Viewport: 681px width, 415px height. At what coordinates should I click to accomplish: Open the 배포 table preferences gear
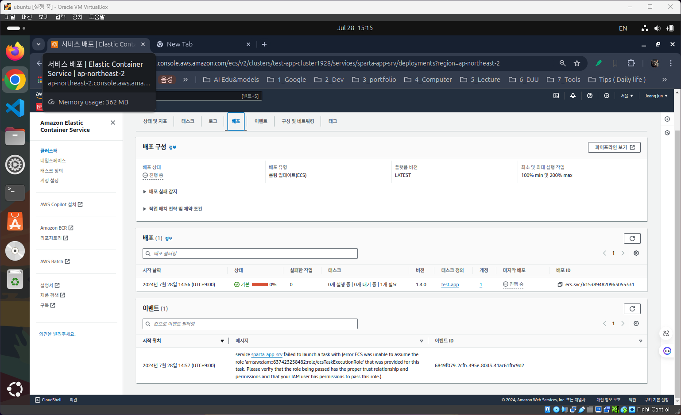click(x=636, y=253)
